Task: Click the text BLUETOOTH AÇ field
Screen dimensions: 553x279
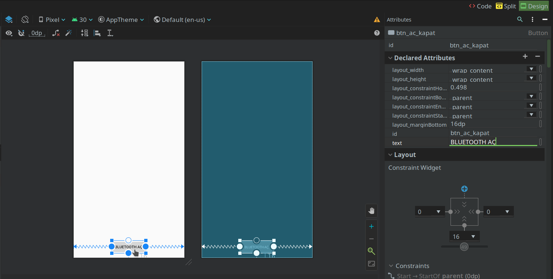Action: click(493, 142)
